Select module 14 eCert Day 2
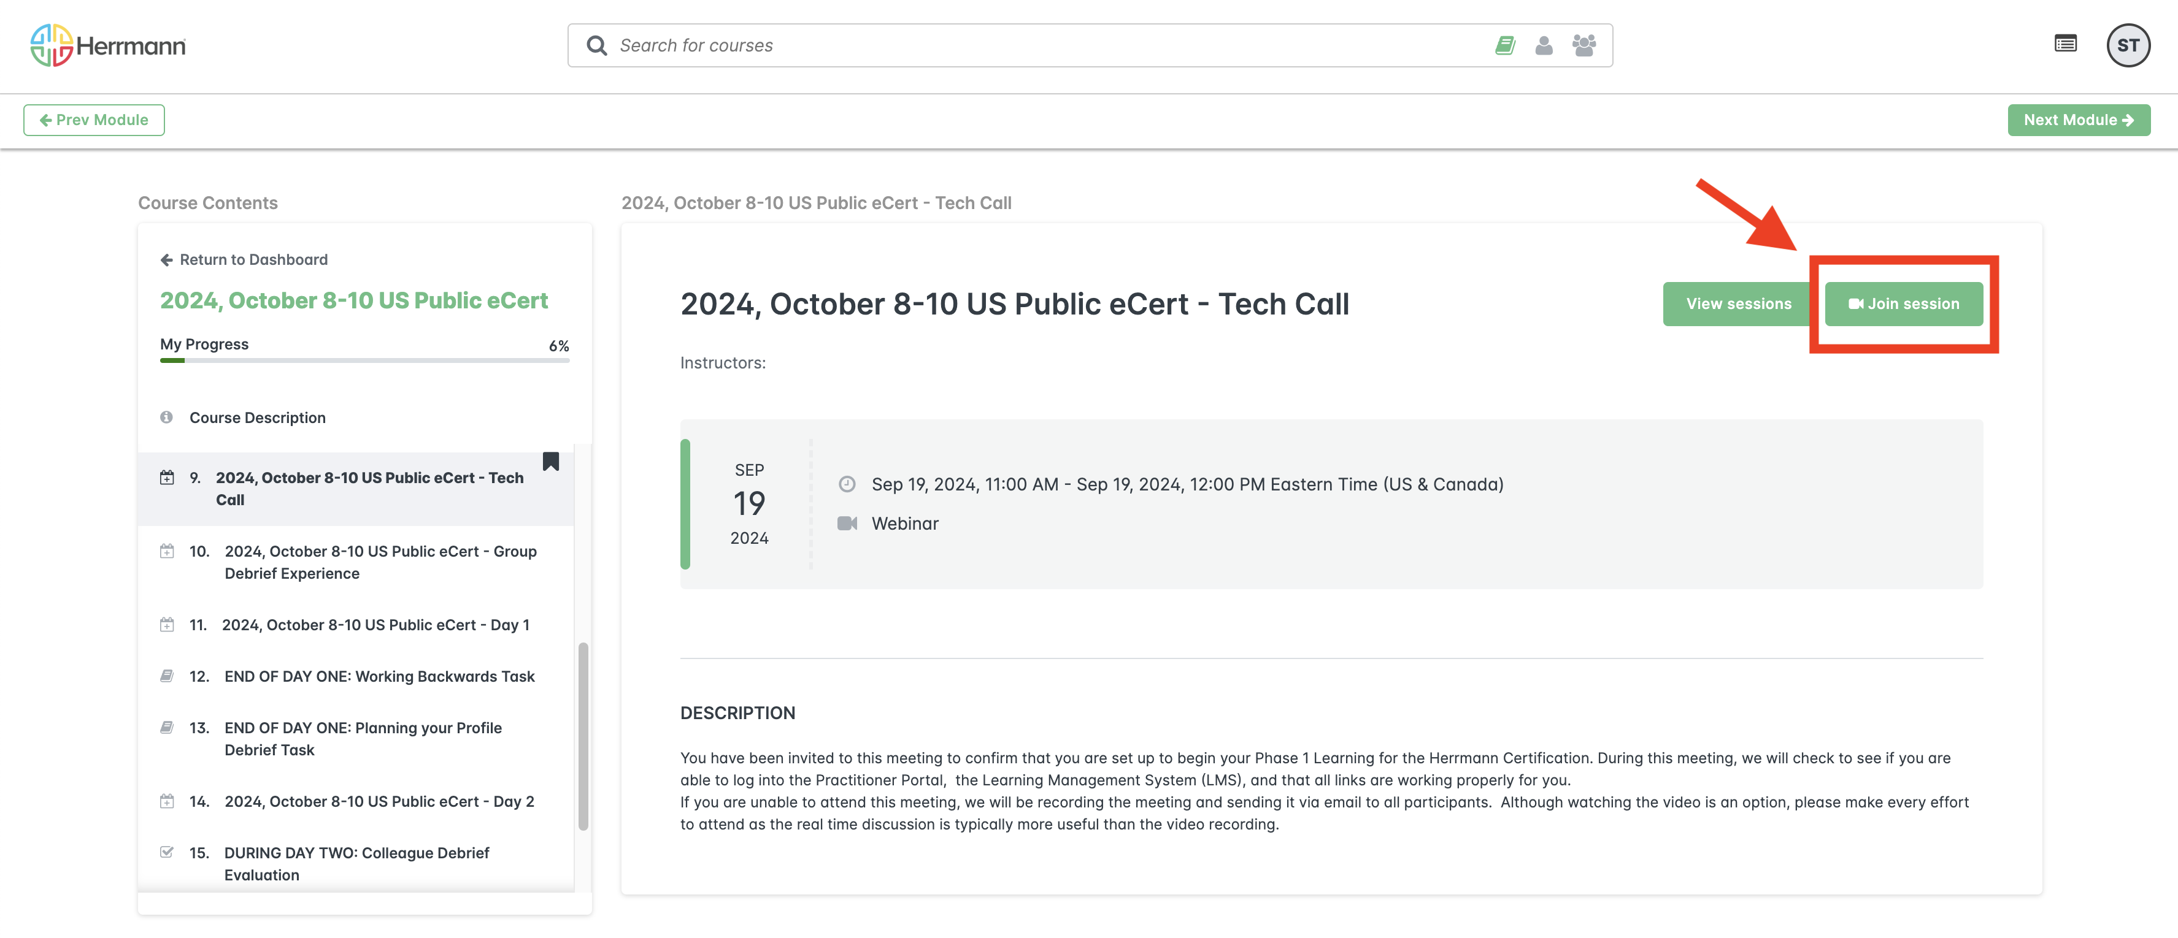 356,801
